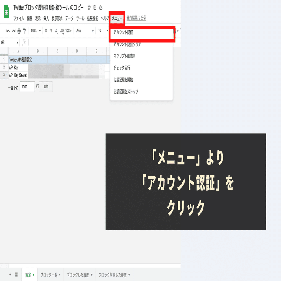
Task: Open the name box G3 dropdown
Action: click(x=17, y=43)
